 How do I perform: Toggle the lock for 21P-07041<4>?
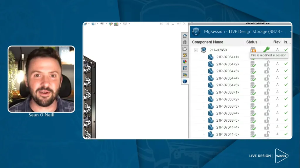coord(267,127)
